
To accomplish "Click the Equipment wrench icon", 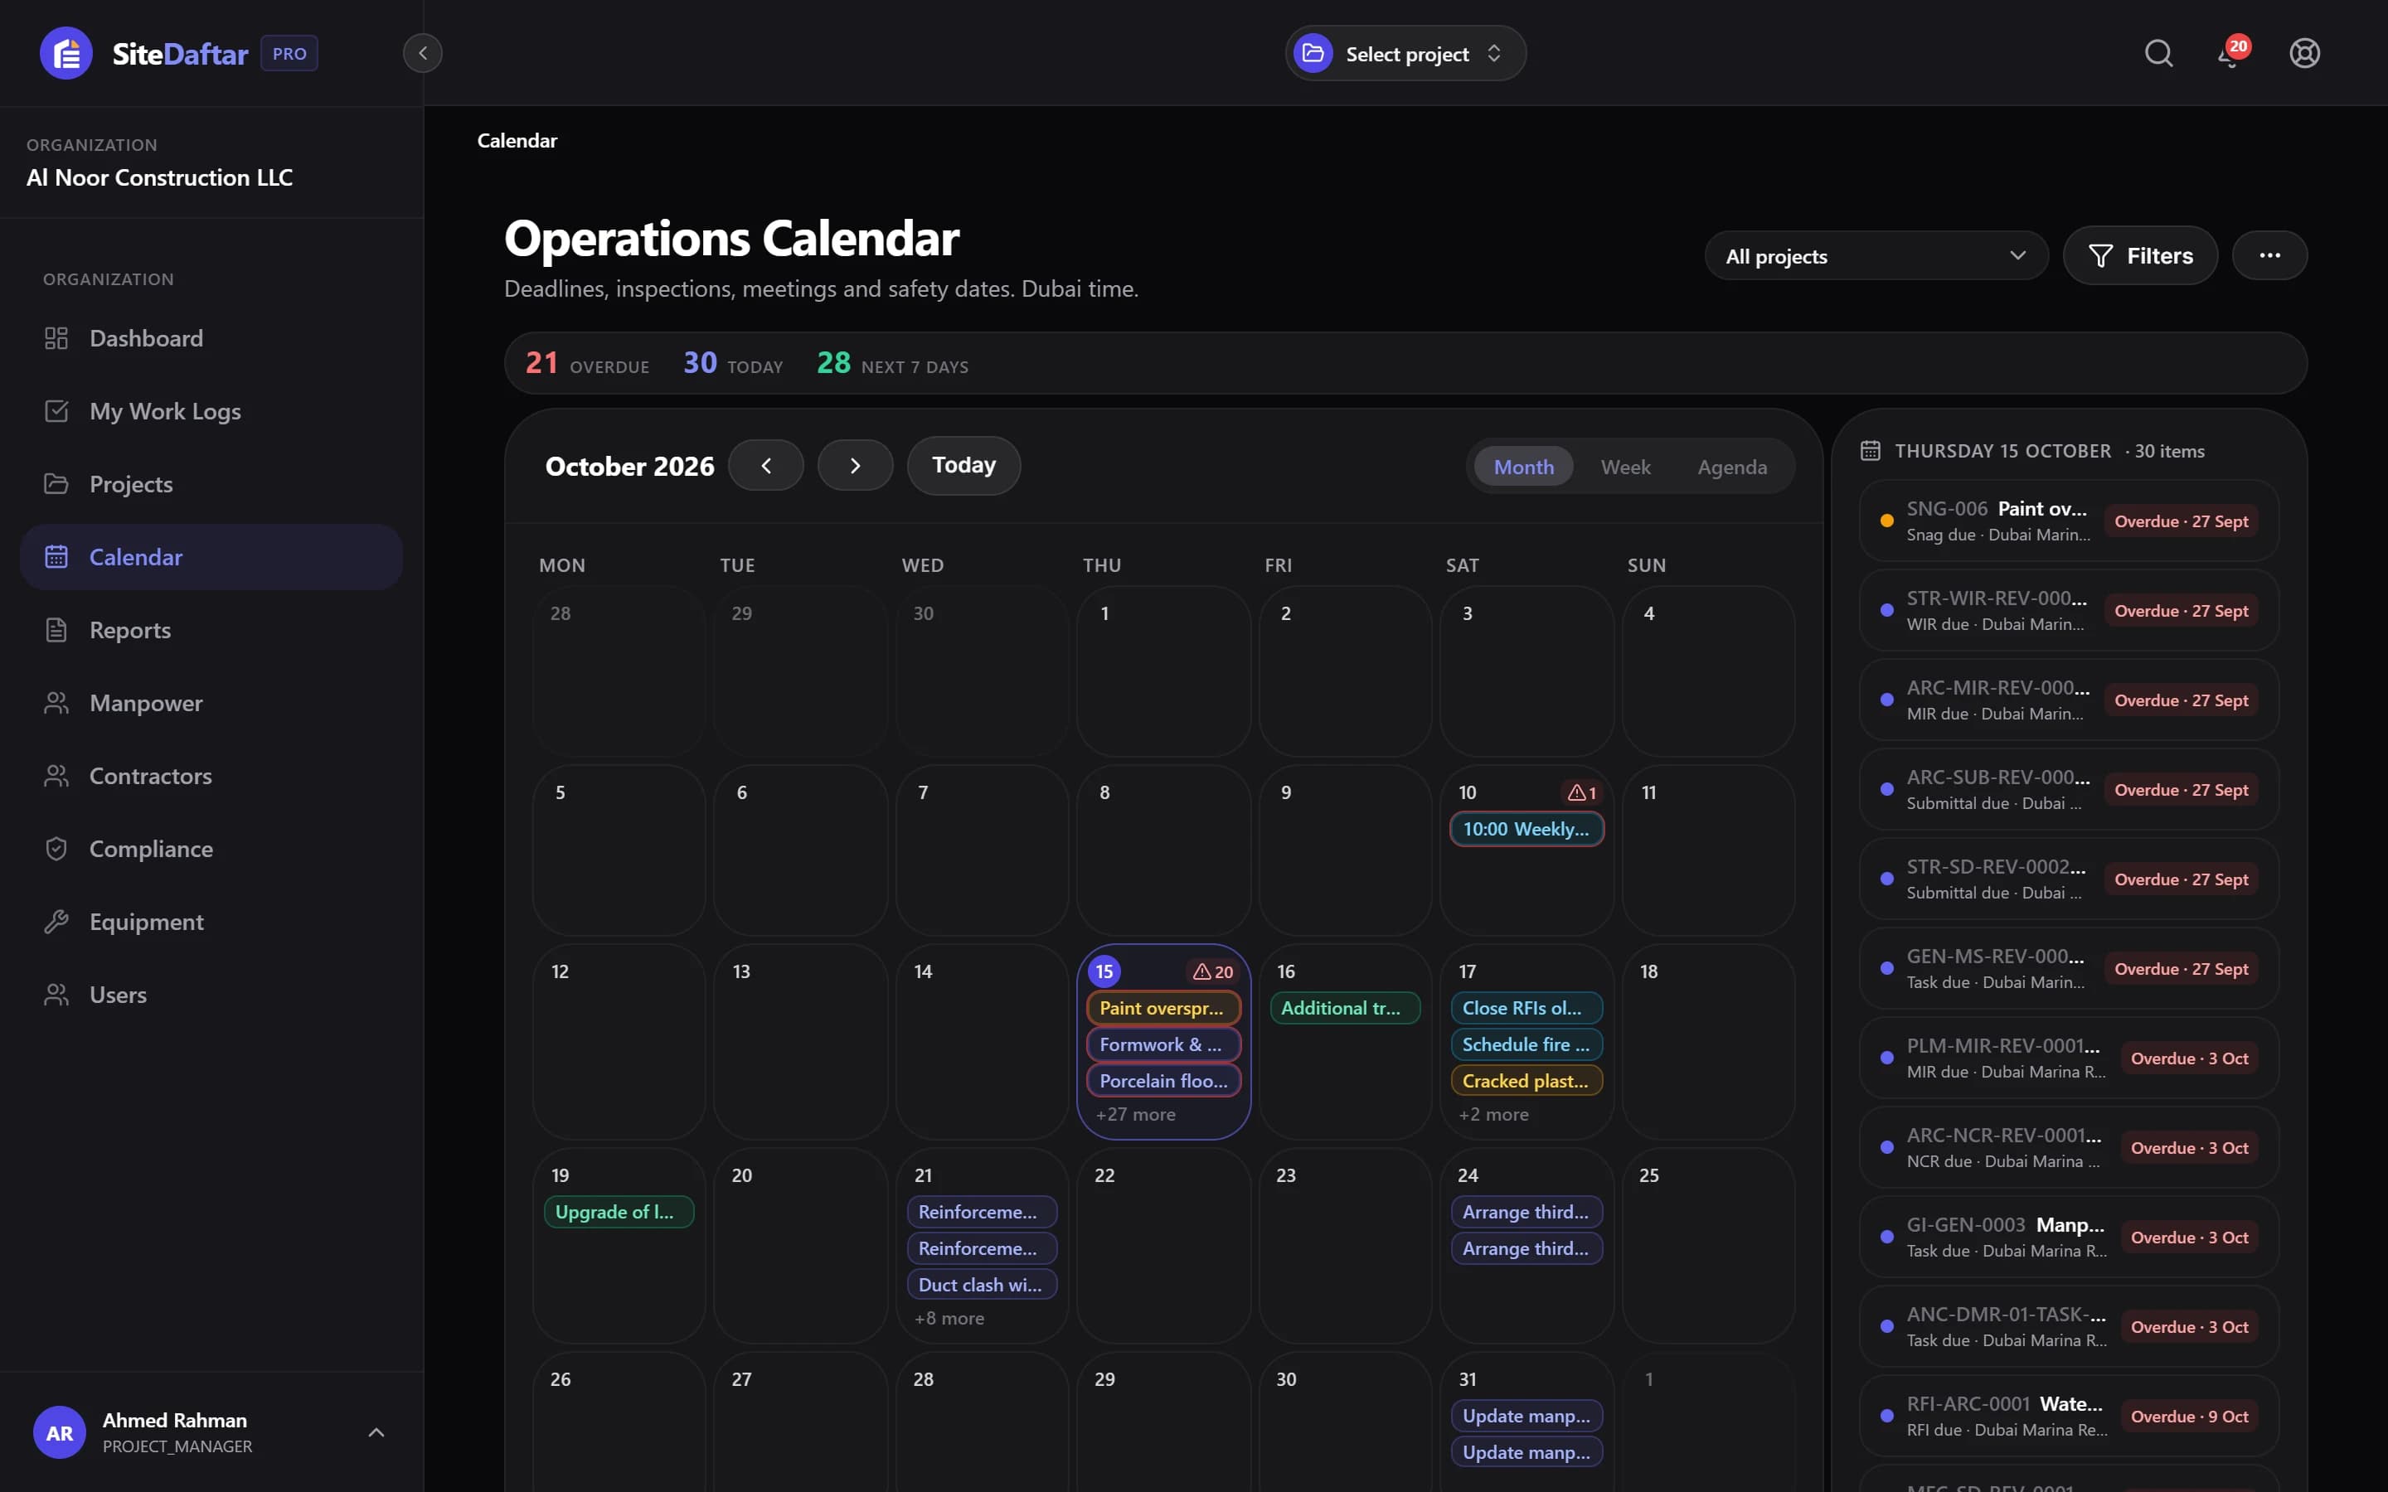I will pos(56,922).
